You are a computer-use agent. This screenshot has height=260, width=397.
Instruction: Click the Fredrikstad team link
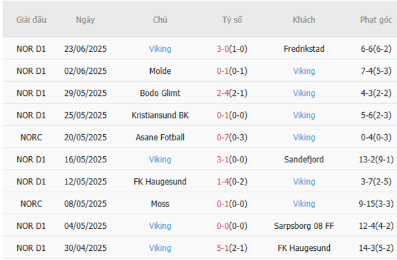304,49
